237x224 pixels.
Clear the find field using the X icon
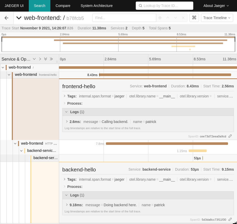183,18
